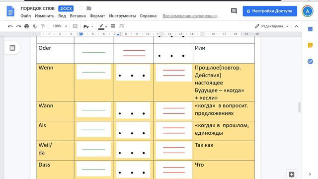
Task: Open the Справка menu
Action: point(148,16)
